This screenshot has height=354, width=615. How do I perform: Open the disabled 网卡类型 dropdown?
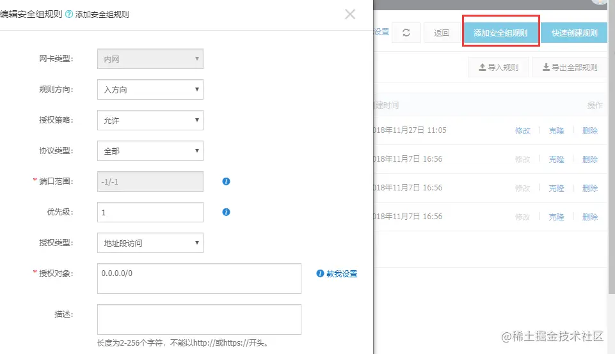[x=150, y=59]
